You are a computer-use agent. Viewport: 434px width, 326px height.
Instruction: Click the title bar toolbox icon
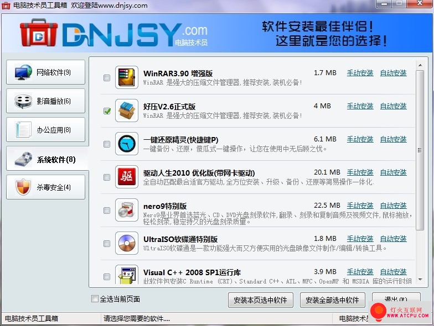point(6,6)
